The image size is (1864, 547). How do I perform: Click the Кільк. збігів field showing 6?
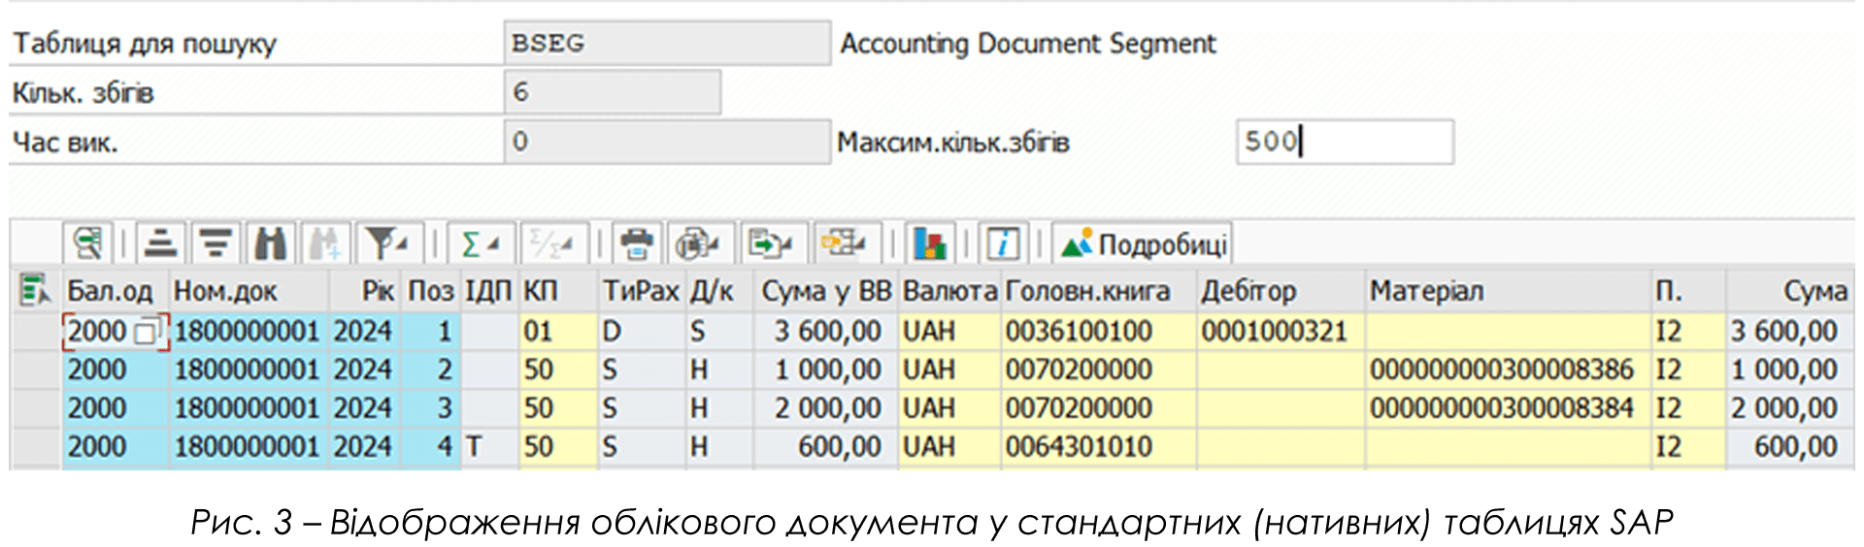[613, 92]
